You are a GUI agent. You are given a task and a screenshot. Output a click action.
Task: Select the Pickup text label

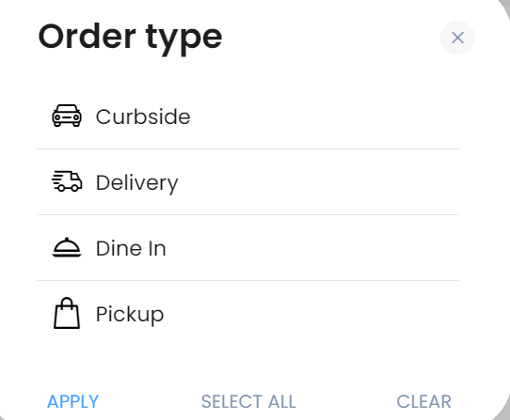130,315
